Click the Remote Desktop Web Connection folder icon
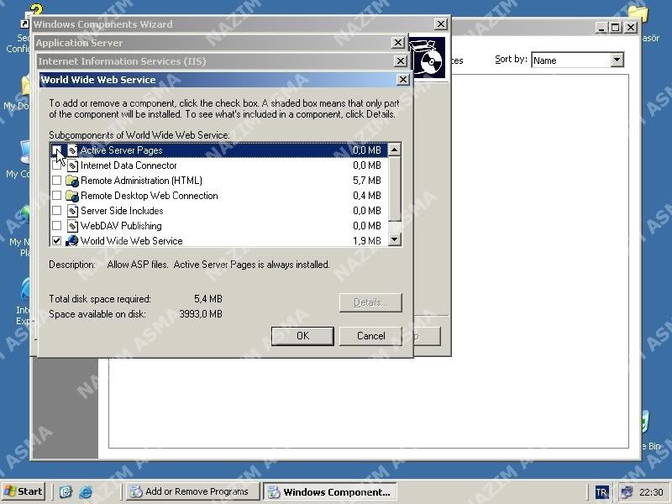The image size is (672, 504). click(x=72, y=196)
